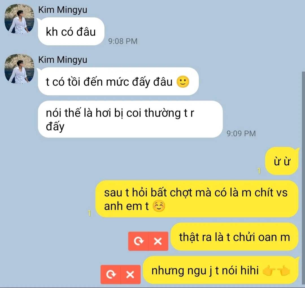
Task: Select the 'kh có đâu' message bubble
Action: [71, 31]
